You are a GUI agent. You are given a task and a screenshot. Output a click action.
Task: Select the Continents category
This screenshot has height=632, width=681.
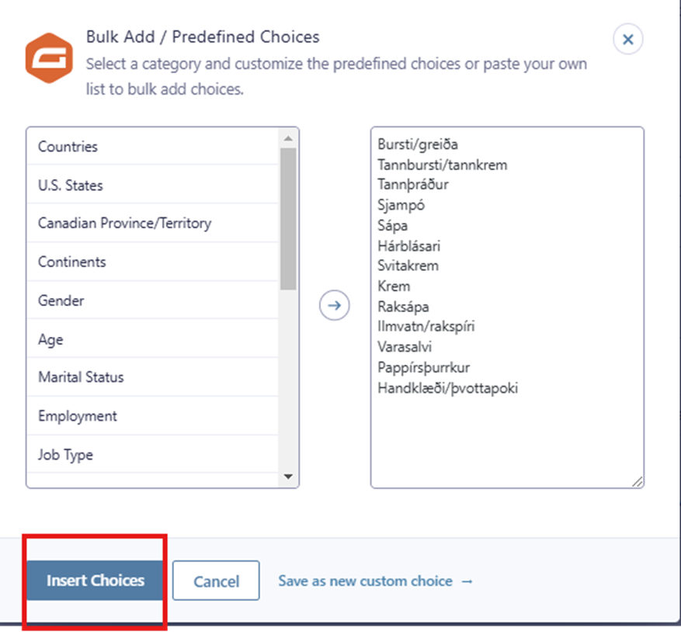[x=72, y=262]
